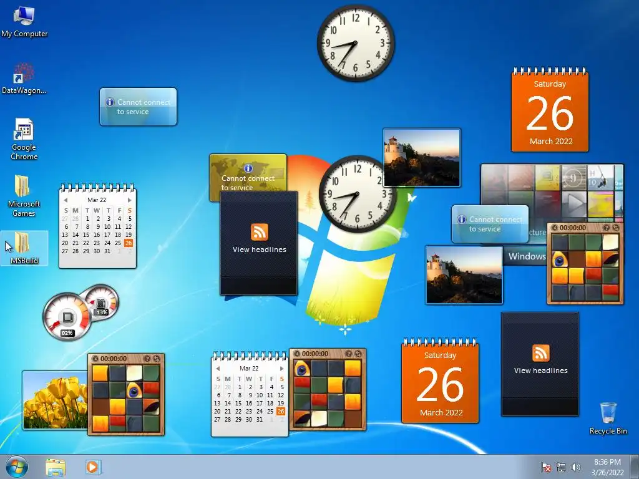Go to next month on calendar near Microsoft Games

click(x=130, y=200)
